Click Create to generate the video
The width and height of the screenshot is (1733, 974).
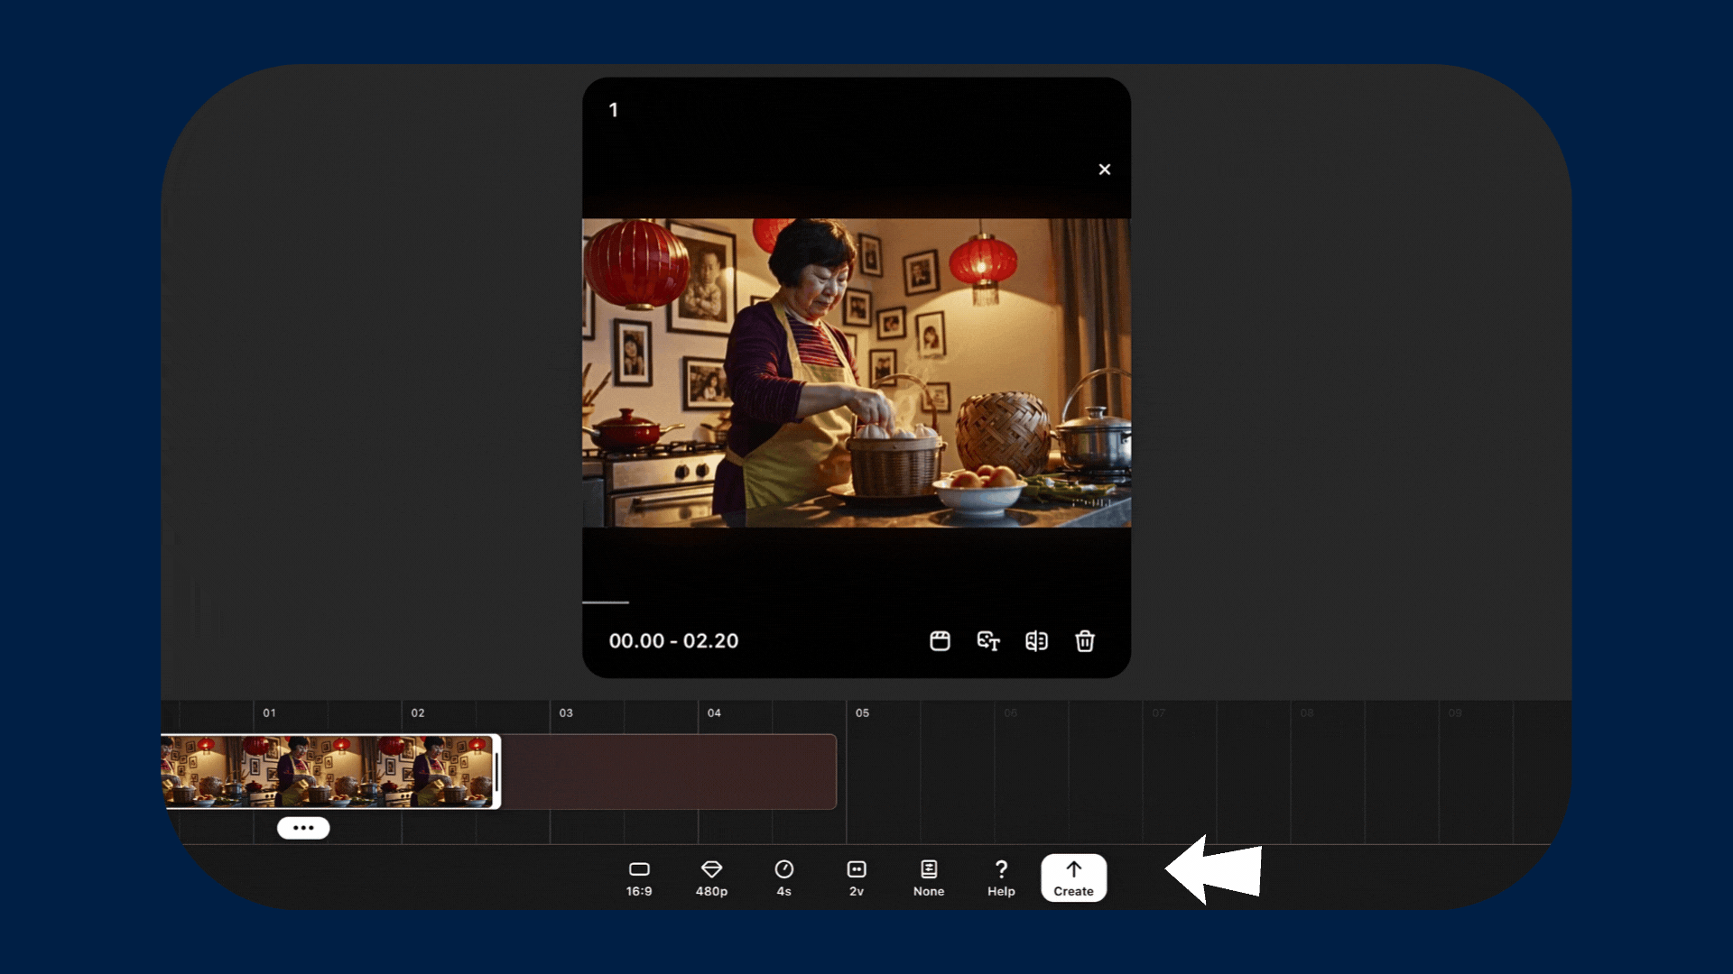[1073, 878]
